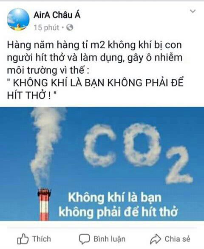Tap the thumbs-up Thích icon
204x249 pixels.
pyautogui.click(x=23, y=239)
